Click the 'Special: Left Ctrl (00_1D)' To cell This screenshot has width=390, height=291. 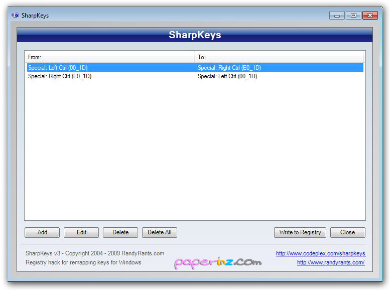click(x=227, y=76)
